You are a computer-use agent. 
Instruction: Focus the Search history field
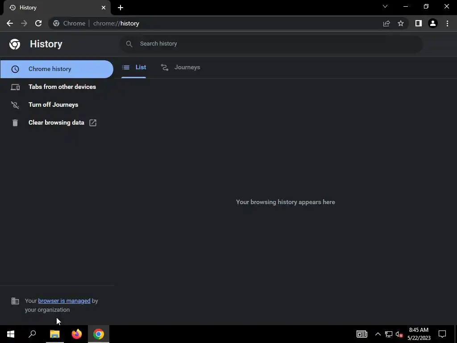pos(271,44)
